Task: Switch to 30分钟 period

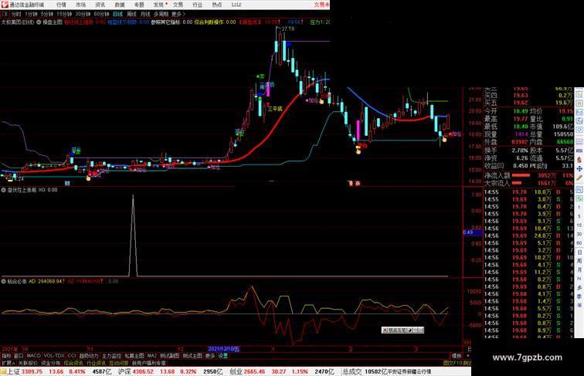Action: pos(83,14)
